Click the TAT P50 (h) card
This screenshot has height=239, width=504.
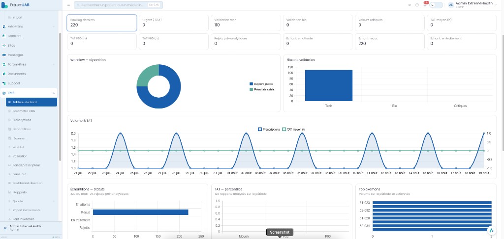point(101,41)
